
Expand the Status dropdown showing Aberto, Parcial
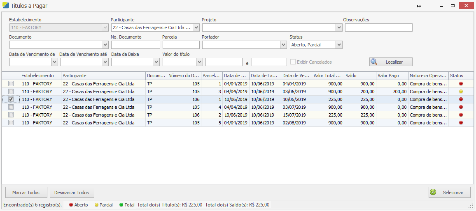[x=339, y=45]
